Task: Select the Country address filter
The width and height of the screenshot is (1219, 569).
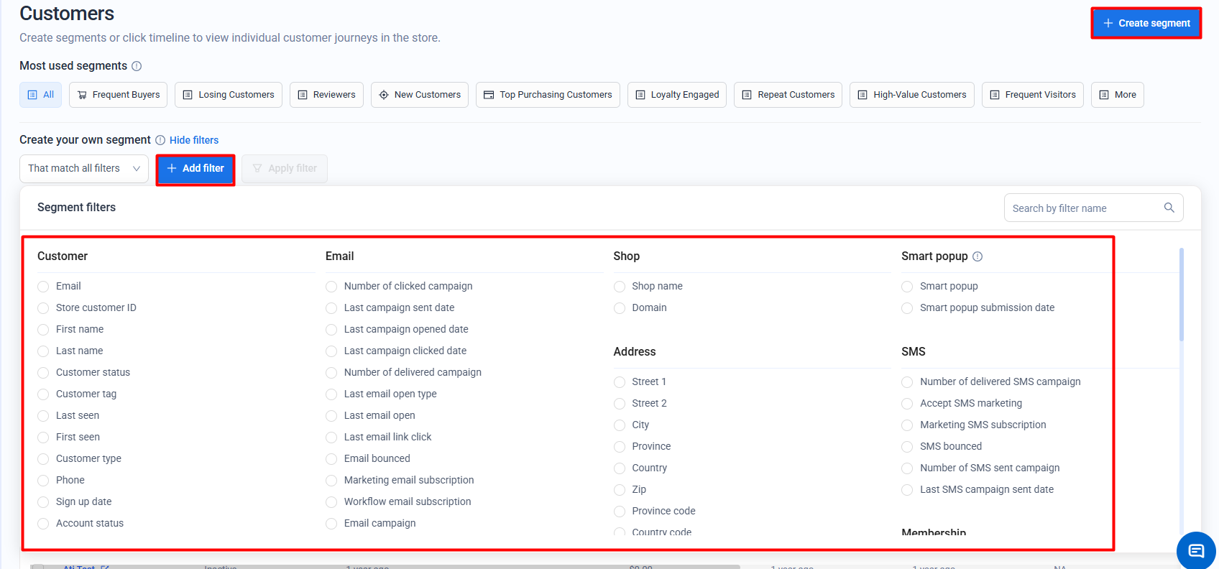Action: [x=620, y=468]
